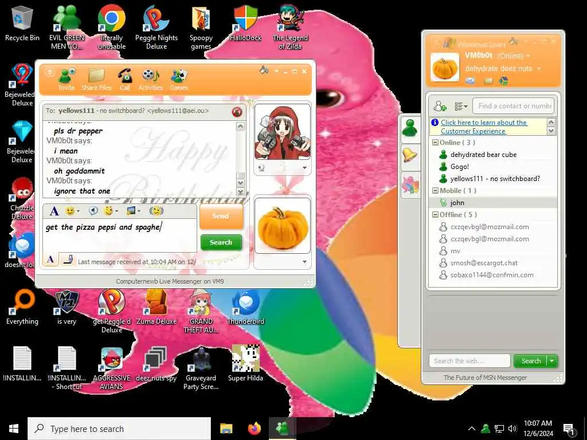The width and height of the screenshot is (587, 440).
Task: Open emoticon dropdown arrow beside the smiley
Action: (x=78, y=211)
